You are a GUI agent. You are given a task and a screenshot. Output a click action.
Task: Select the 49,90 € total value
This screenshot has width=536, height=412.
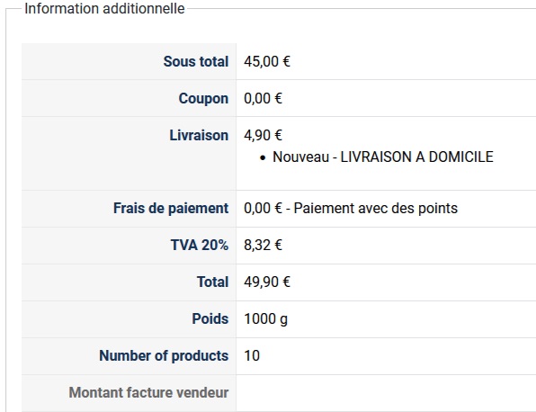tap(266, 282)
